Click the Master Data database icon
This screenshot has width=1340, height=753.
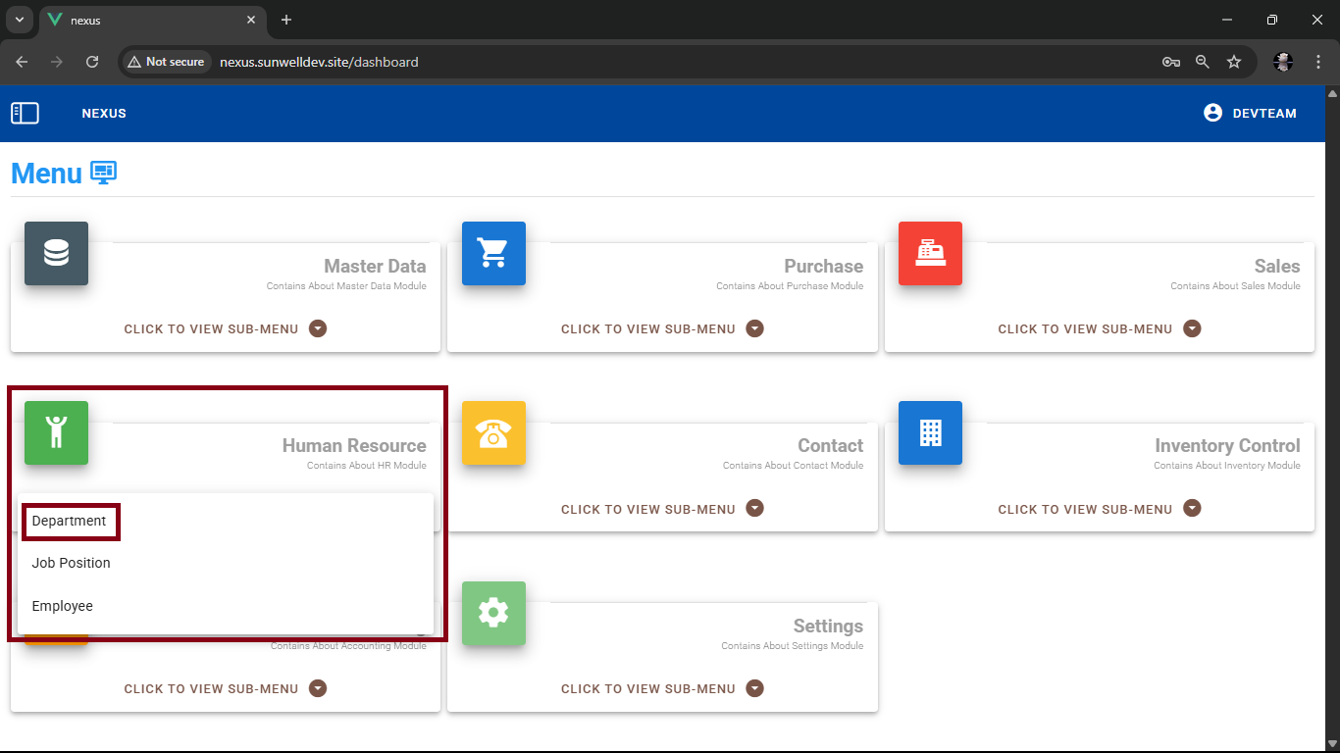(x=56, y=253)
